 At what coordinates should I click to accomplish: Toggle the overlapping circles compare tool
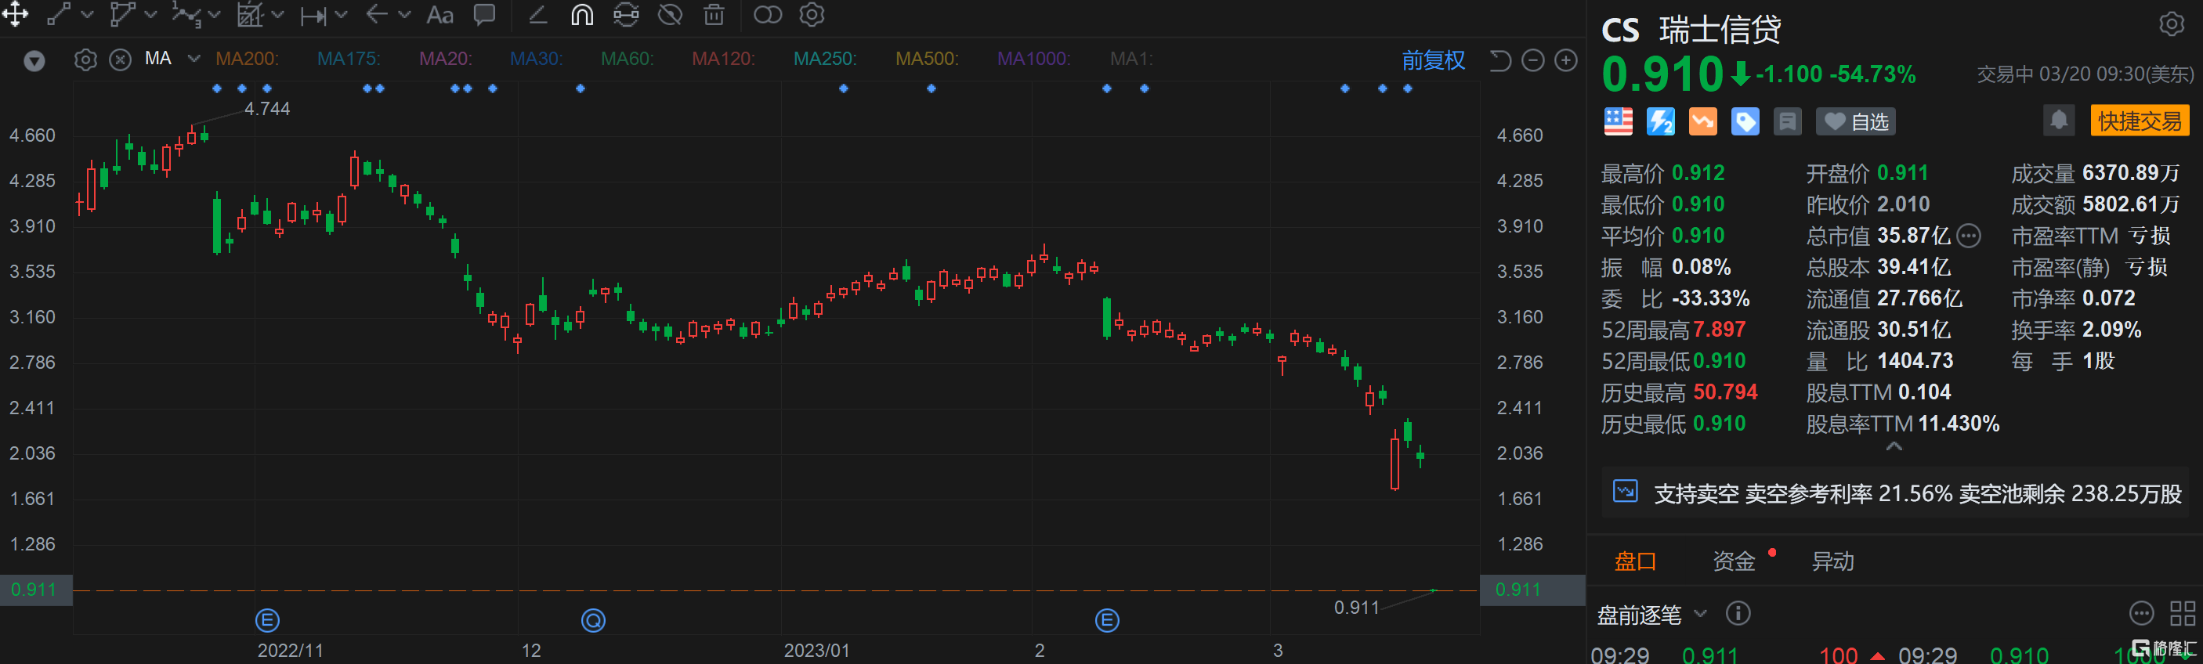pyautogui.click(x=767, y=15)
